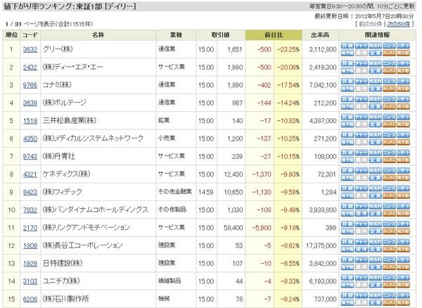Go to next 50 results via 次の50件
This screenshot has width=422, height=308.
(398, 24)
